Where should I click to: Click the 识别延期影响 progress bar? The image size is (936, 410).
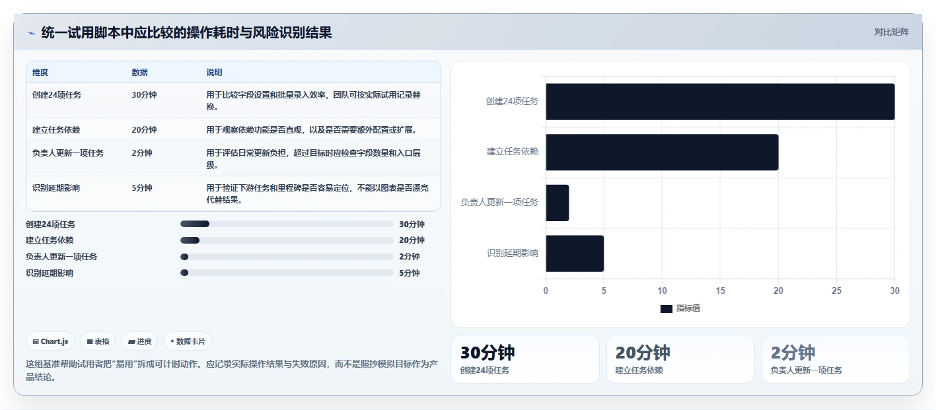coord(287,273)
